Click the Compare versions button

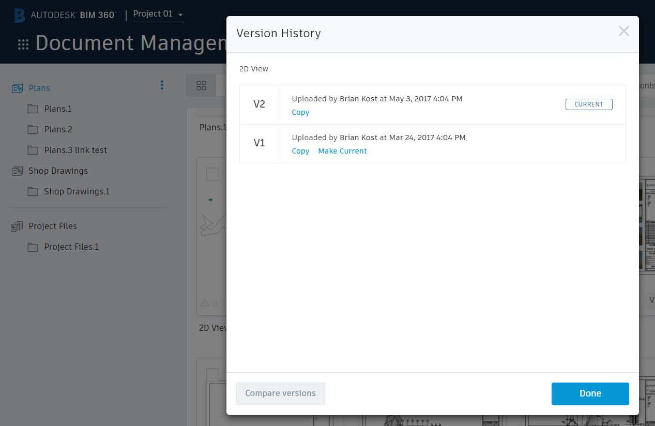(281, 393)
